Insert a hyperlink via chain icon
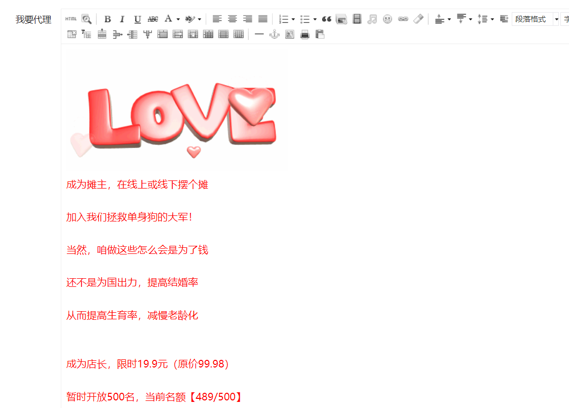The height and width of the screenshot is (408, 569). 403,19
